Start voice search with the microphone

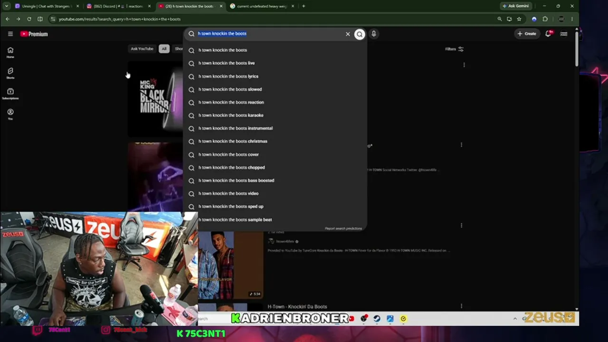(374, 34)
